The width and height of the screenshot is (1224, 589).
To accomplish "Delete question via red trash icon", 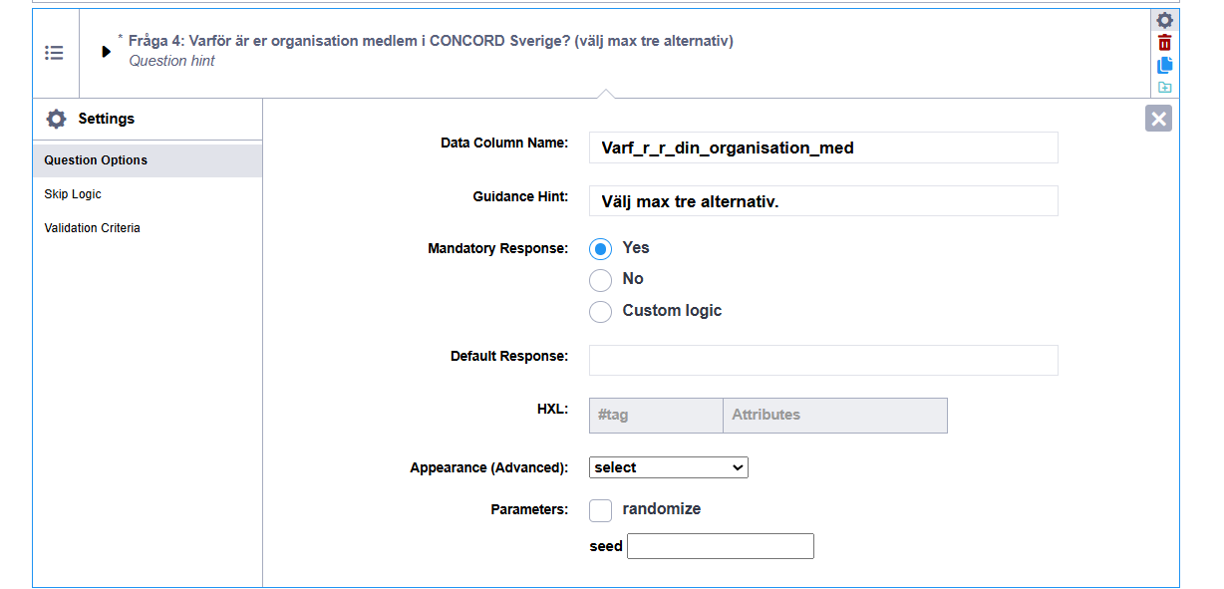I will coord(1164,43).
